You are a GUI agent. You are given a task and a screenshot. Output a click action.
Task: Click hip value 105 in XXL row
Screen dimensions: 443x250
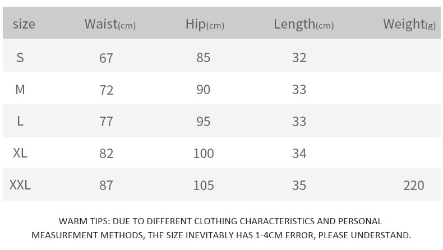point(204,185)
